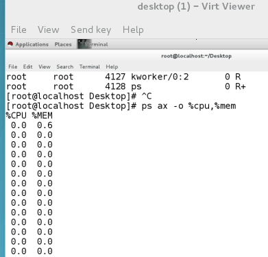Click the PID 4128 value
Viewport: 268px width, 257px height.
115,86
